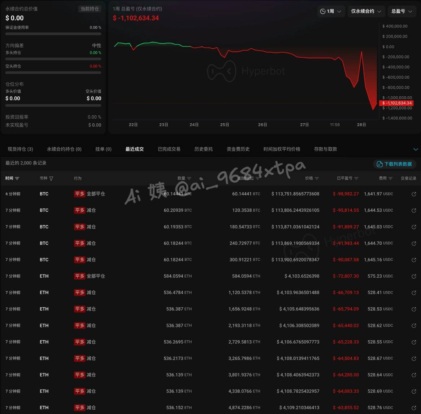Screen dimensions: 421x414
Task: Sort by 费用 column icon
Action: [390, 179]
